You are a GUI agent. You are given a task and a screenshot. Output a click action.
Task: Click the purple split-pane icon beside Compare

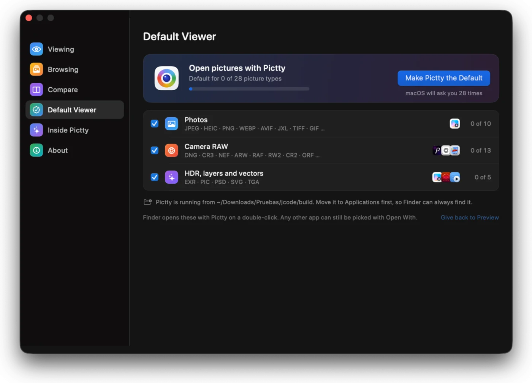tap(36, 90)
